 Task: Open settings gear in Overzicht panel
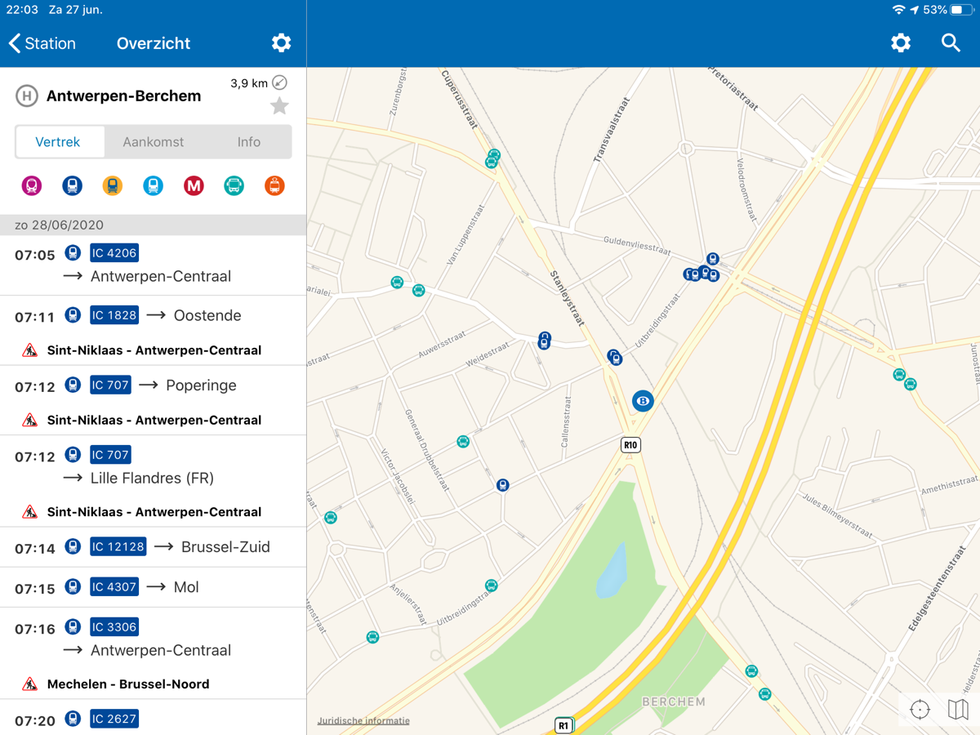click(281, 43)
